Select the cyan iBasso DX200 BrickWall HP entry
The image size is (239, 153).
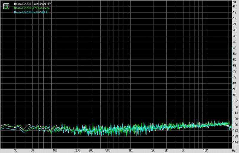click(31, 12)
